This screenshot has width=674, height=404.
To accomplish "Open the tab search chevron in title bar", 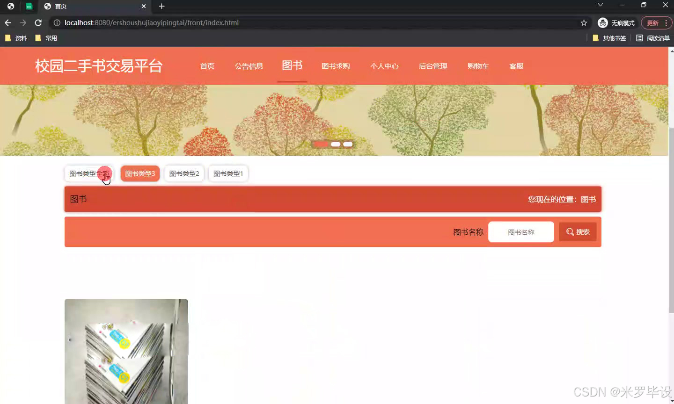I will [x=600, y=5].
